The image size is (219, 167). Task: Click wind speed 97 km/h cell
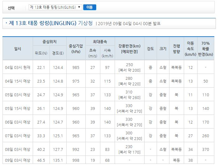click(107, 68)
